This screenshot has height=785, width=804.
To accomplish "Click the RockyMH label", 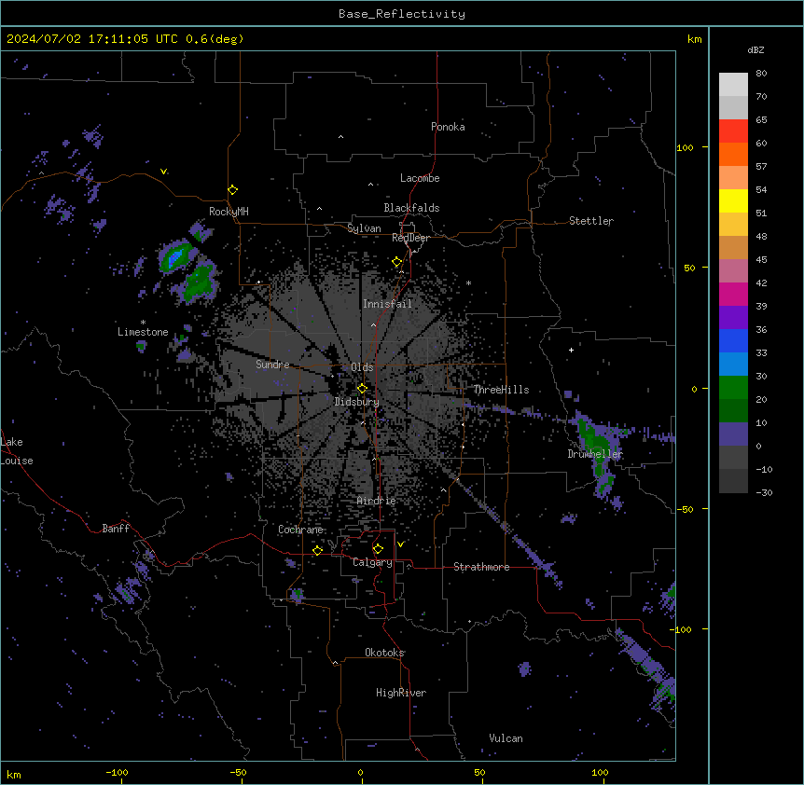I will point(229,212).
